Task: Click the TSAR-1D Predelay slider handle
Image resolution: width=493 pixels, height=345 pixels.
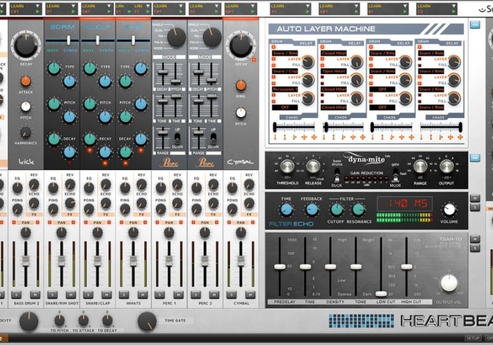Action: (280, 267)
